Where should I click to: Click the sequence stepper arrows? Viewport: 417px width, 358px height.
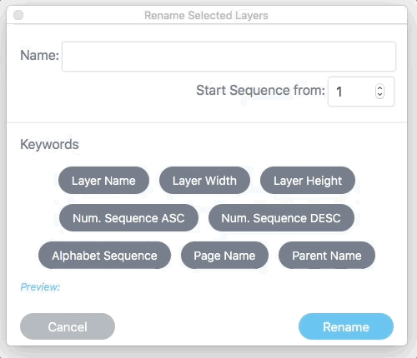pyautogui.click(x=379, y=92)
